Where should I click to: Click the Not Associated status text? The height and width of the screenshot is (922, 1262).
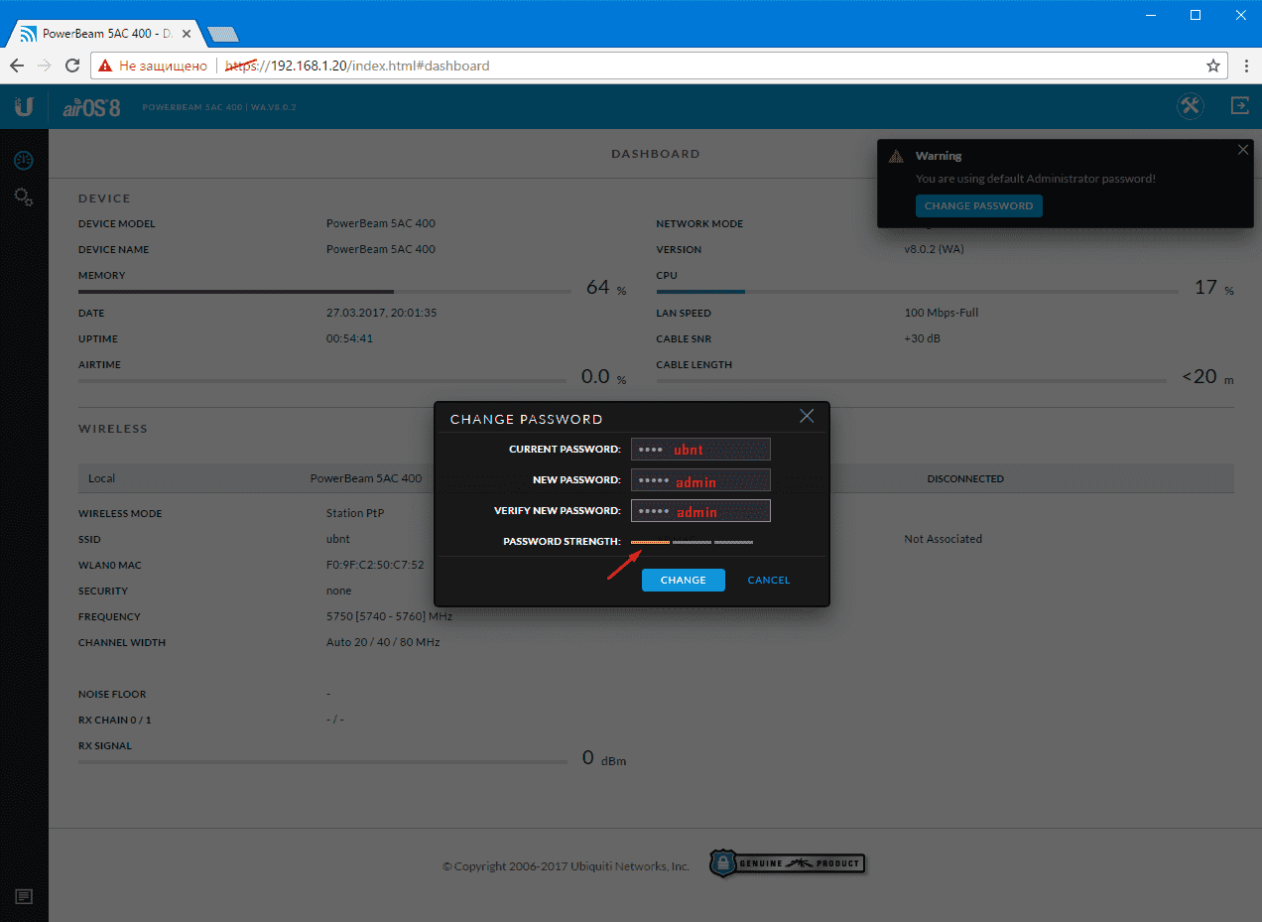tap(944, 539)
